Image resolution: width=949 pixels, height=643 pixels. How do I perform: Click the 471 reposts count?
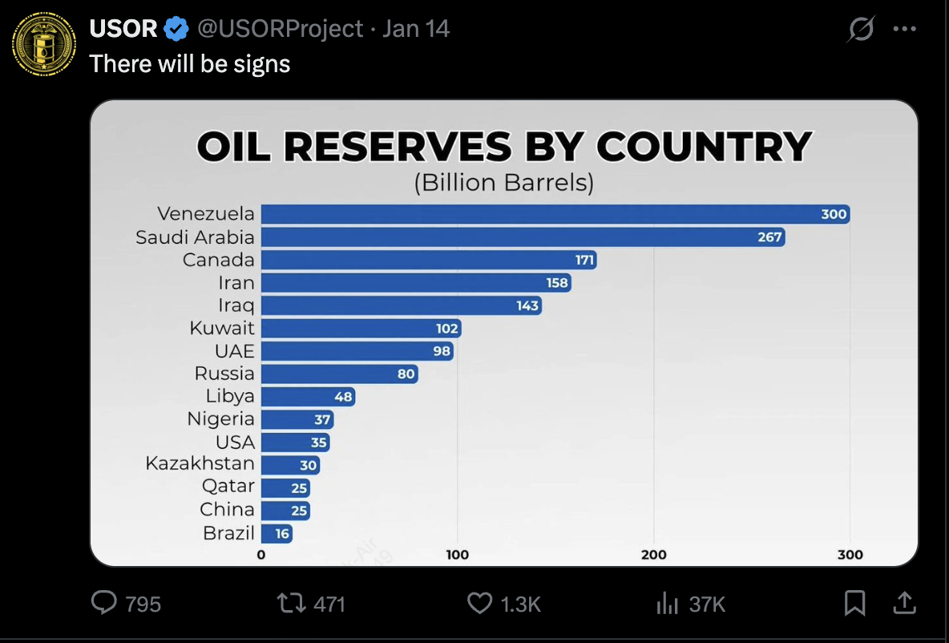pos(329,604)
